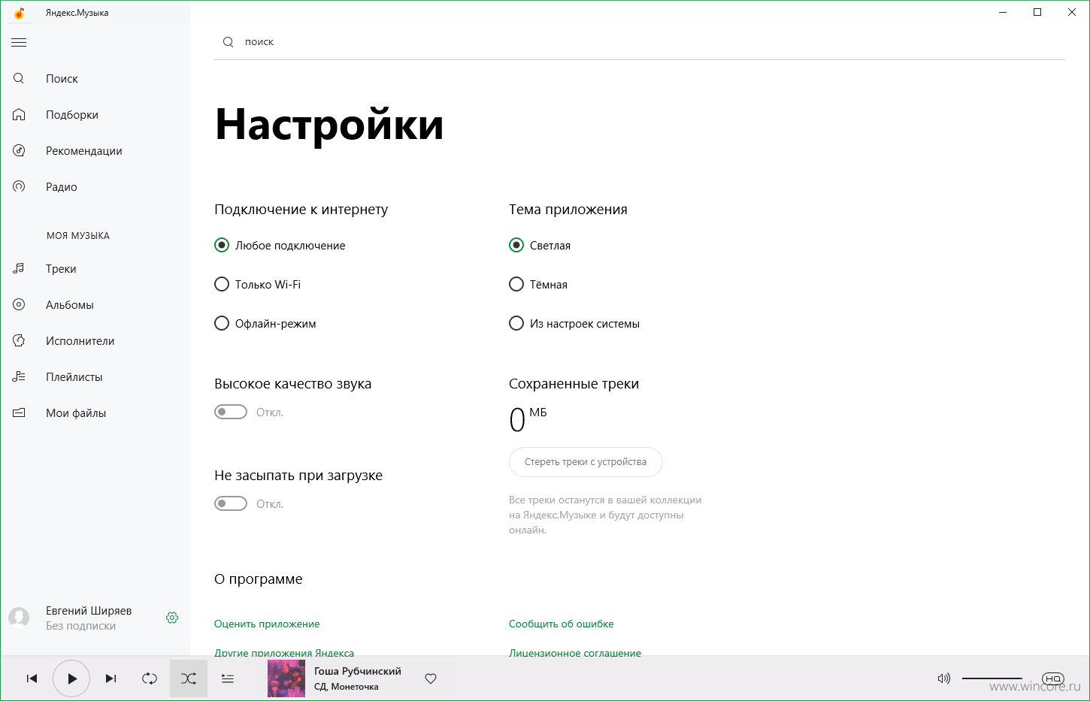Click the album cover thumbnail in player
This screenshot has width=1090, height=701.
(x=286, y=678)
